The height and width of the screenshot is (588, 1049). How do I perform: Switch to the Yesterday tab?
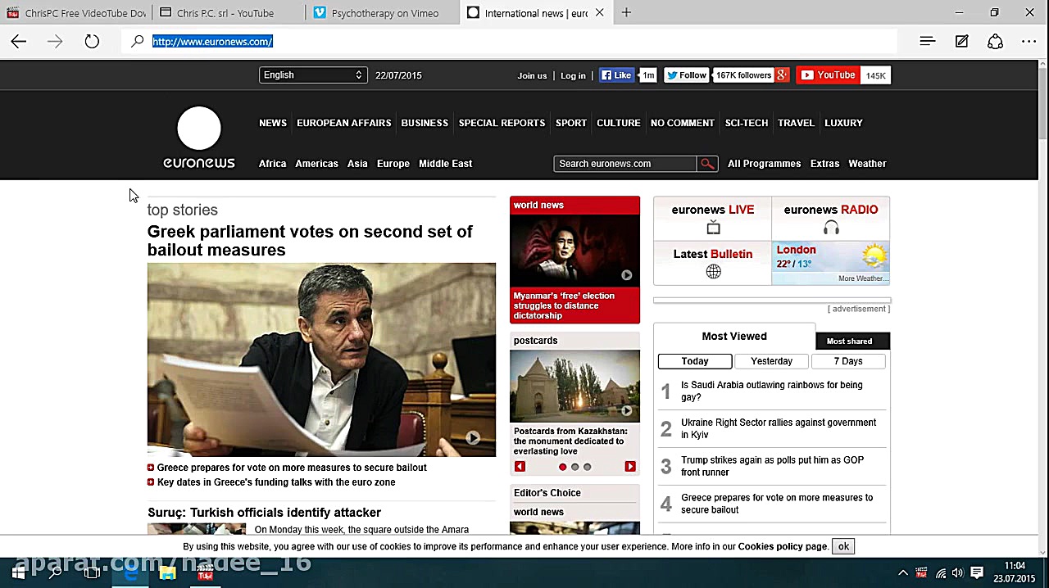771,361
